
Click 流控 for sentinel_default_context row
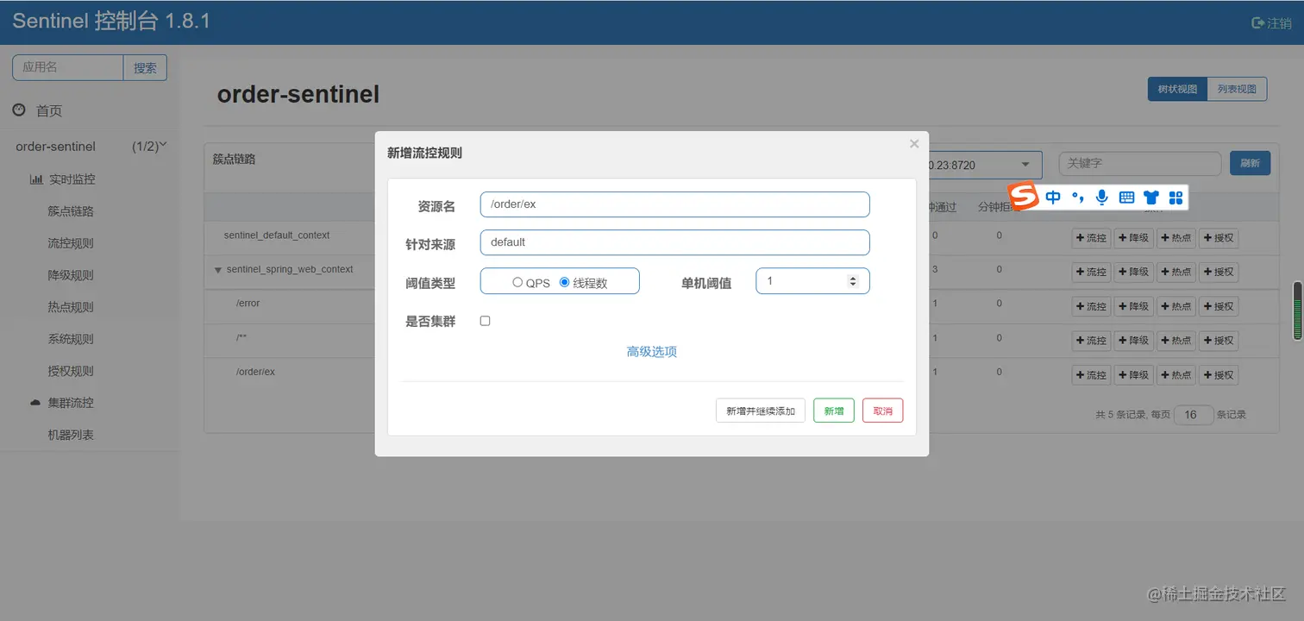[1091, 237]
